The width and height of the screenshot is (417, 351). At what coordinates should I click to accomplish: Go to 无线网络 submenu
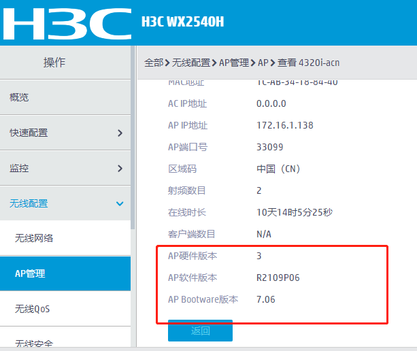point(65,238)
